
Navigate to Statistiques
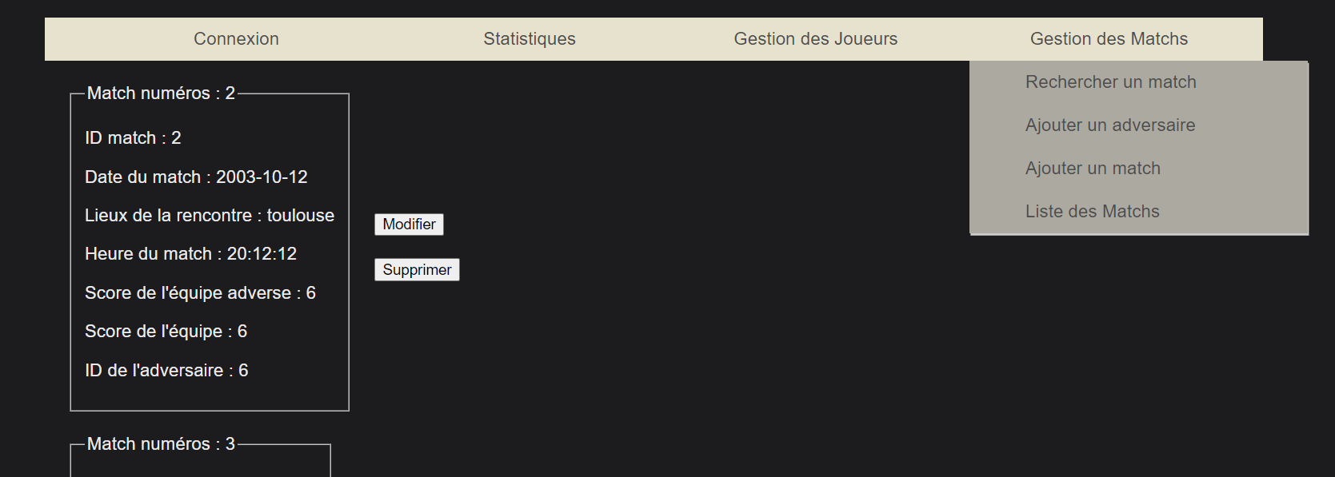point(529,38)
